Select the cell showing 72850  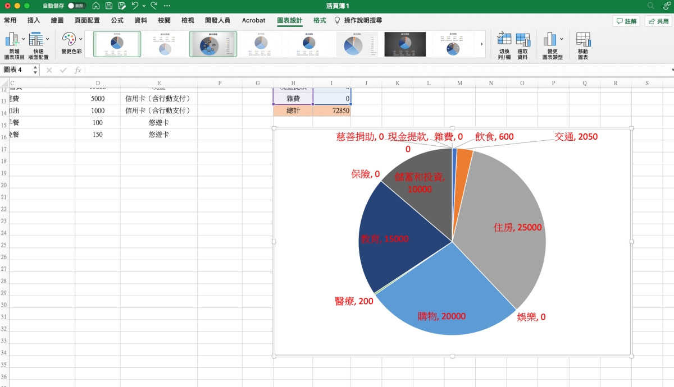click(x=331, y=110)
